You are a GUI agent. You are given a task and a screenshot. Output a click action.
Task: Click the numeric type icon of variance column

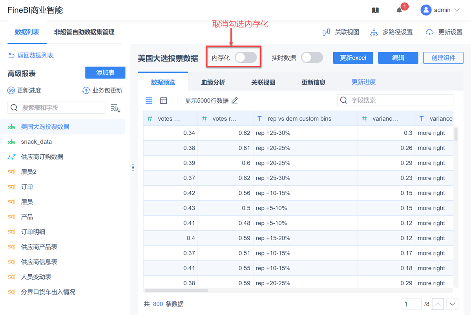point(365,119)
